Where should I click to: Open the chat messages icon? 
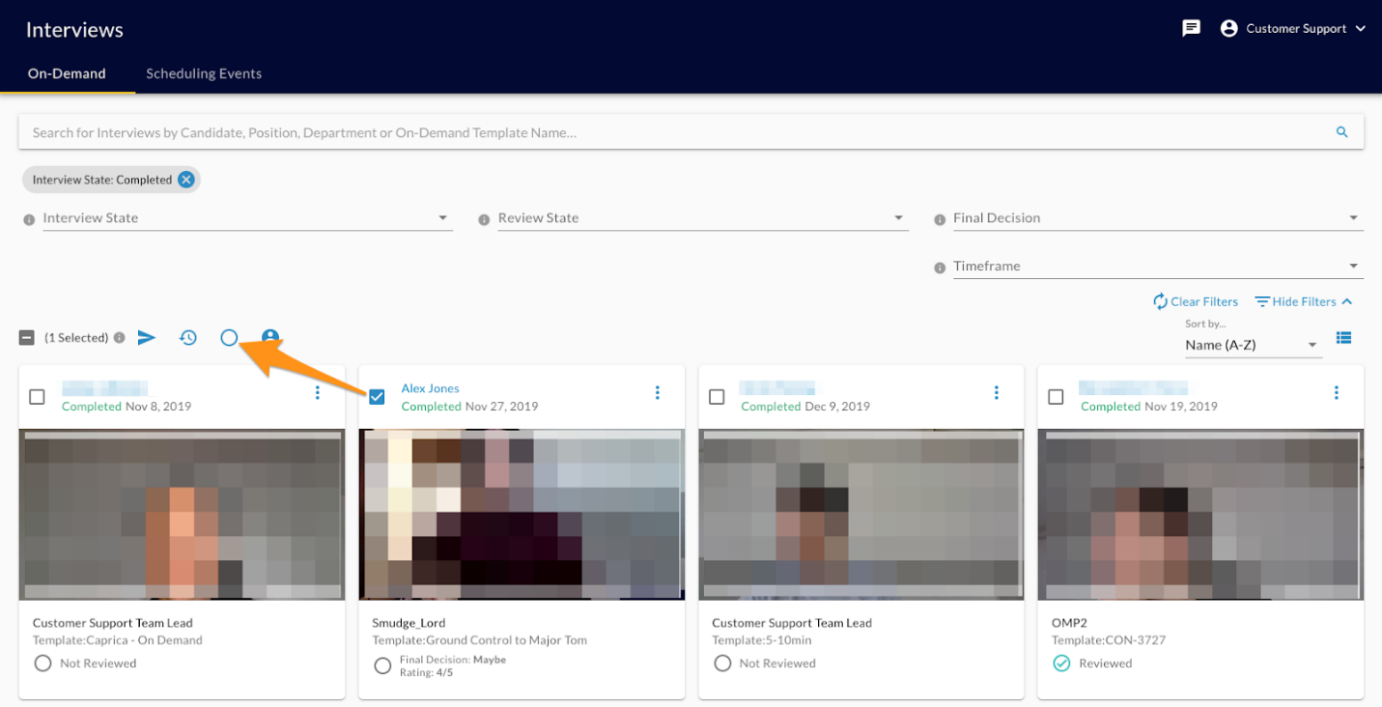click(1192, 28)
